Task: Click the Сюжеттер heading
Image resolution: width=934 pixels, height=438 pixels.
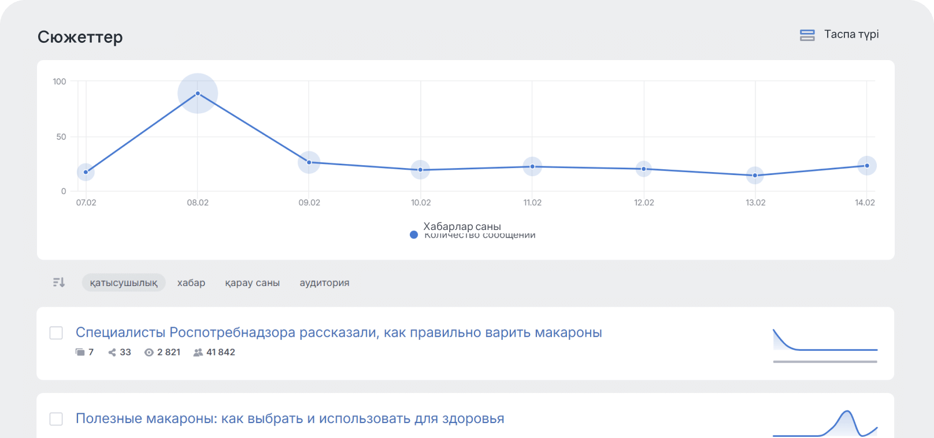Action: [80, 37]
